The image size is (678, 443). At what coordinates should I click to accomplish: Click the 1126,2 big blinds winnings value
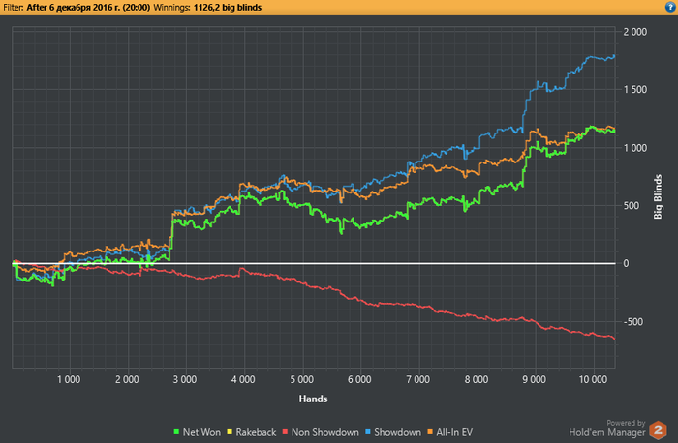[x=228, y=8]
